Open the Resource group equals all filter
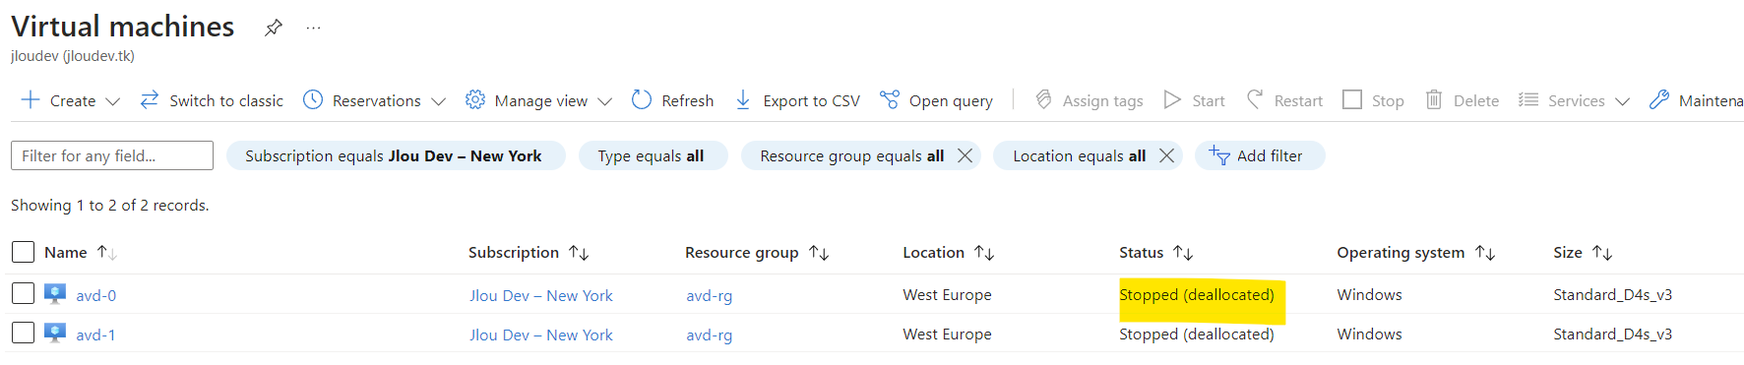The width and height of the screenshot is (1744, 365). point(851,155)
